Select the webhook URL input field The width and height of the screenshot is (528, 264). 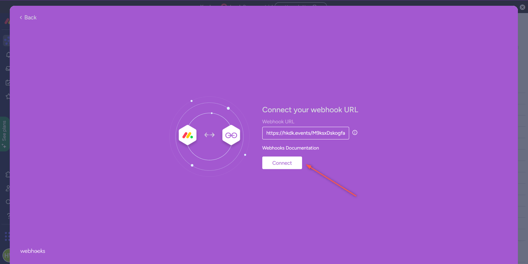pos(305,133)
